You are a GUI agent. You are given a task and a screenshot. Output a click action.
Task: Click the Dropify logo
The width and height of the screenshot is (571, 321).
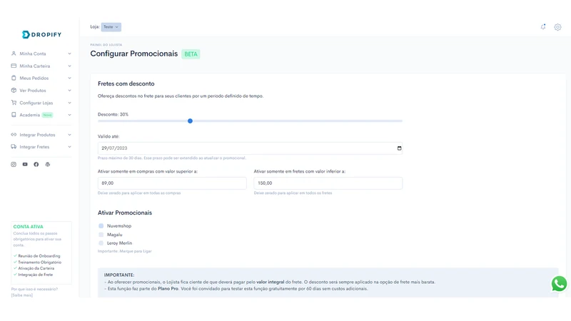click(x=41, y=34)
